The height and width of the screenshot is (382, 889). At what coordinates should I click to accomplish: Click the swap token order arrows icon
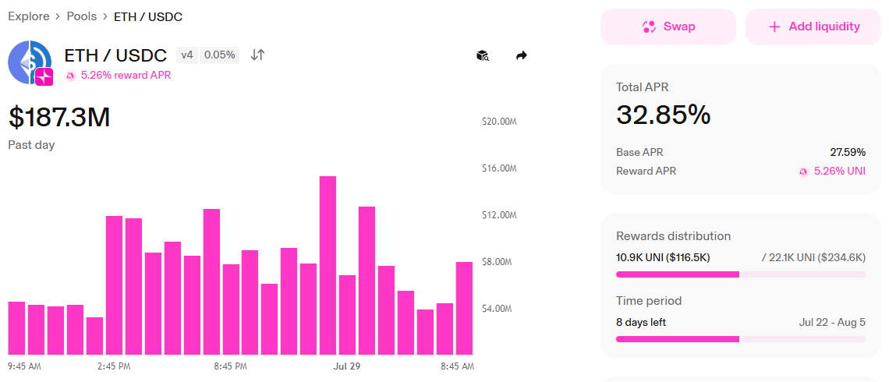click(x=258, y=55)
